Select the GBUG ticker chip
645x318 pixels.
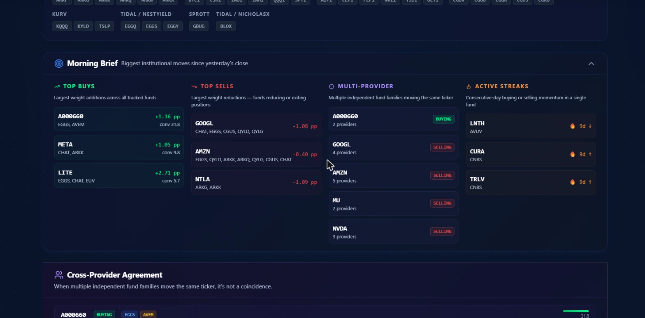point(199,26)
